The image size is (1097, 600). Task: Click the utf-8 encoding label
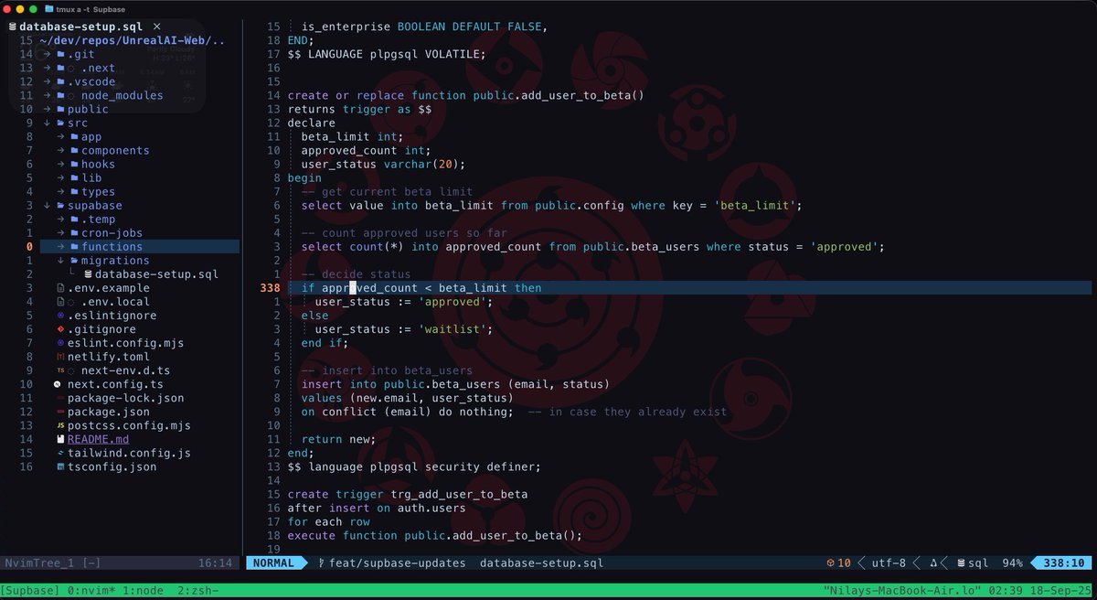tap(889, 563)
